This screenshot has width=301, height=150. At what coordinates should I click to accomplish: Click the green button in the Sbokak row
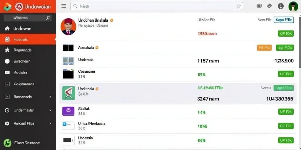click(286, 112)
